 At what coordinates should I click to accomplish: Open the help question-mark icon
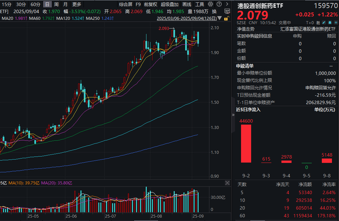pos(219,3)
